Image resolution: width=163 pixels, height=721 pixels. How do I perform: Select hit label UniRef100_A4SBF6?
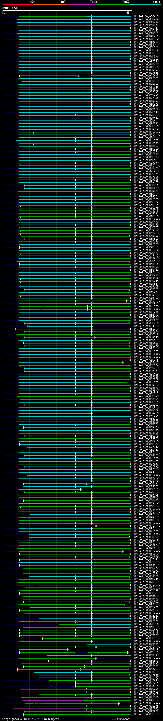point(146,67)
